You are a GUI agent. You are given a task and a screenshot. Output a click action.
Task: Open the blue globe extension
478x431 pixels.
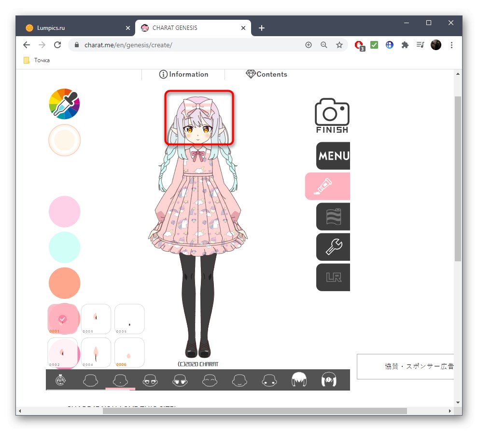(x=389, y=45)
